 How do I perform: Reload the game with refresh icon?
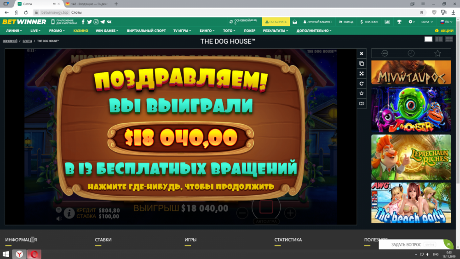tap(362, 84)
